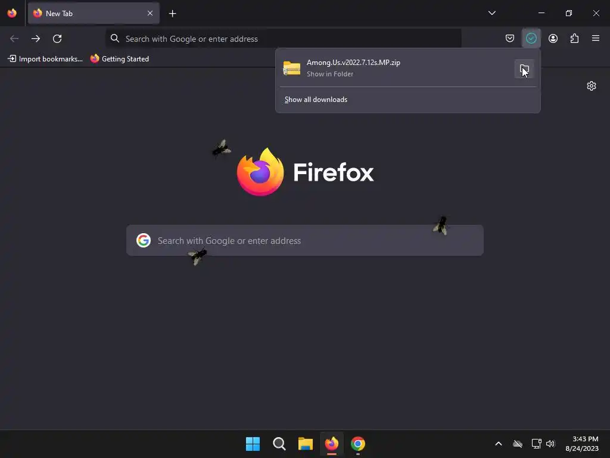610x458 pixels.
Task: Click the volume speaker tray icon
Action: [550, 444]
